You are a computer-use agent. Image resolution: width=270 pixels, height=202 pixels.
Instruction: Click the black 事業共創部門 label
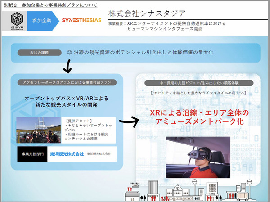pyautogui.click(x=31, y=153)
